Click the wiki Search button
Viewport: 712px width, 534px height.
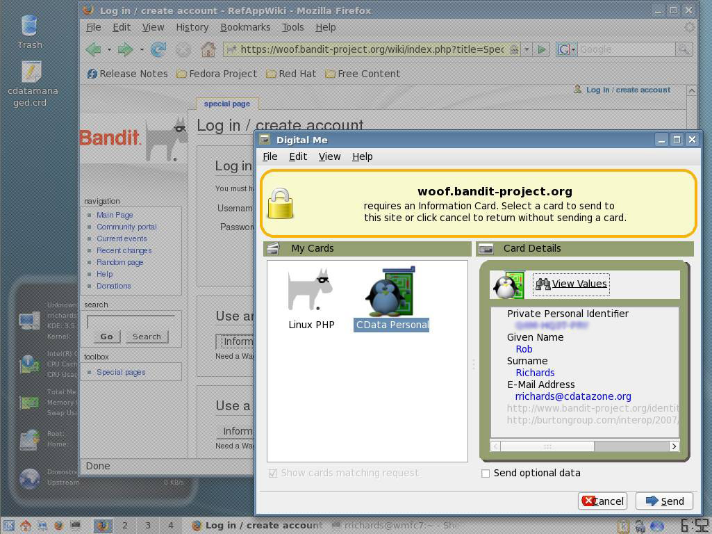(x=147, y=337)
